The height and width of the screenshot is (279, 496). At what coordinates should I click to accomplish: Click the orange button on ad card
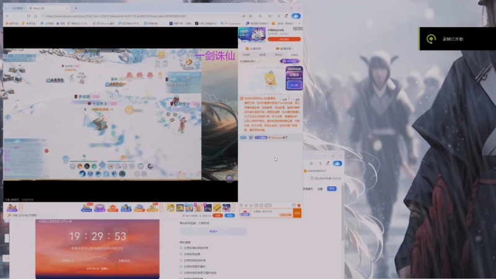pyautogui.click(x=284, y=39)
